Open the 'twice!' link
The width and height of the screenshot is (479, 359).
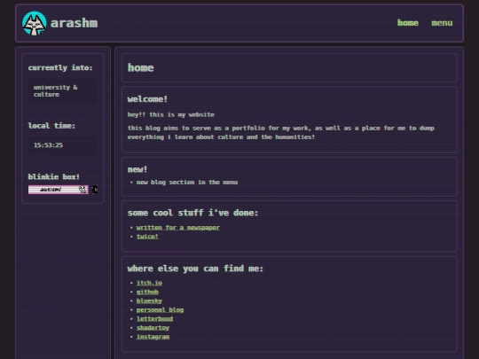147,237
